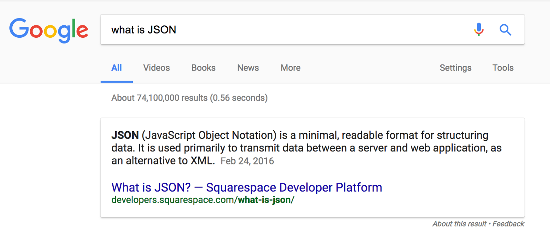Click the "About 74,100,000 results" stats text
Image resolution: width=550 pixels, height=233 pixels.
coord(189,98)
